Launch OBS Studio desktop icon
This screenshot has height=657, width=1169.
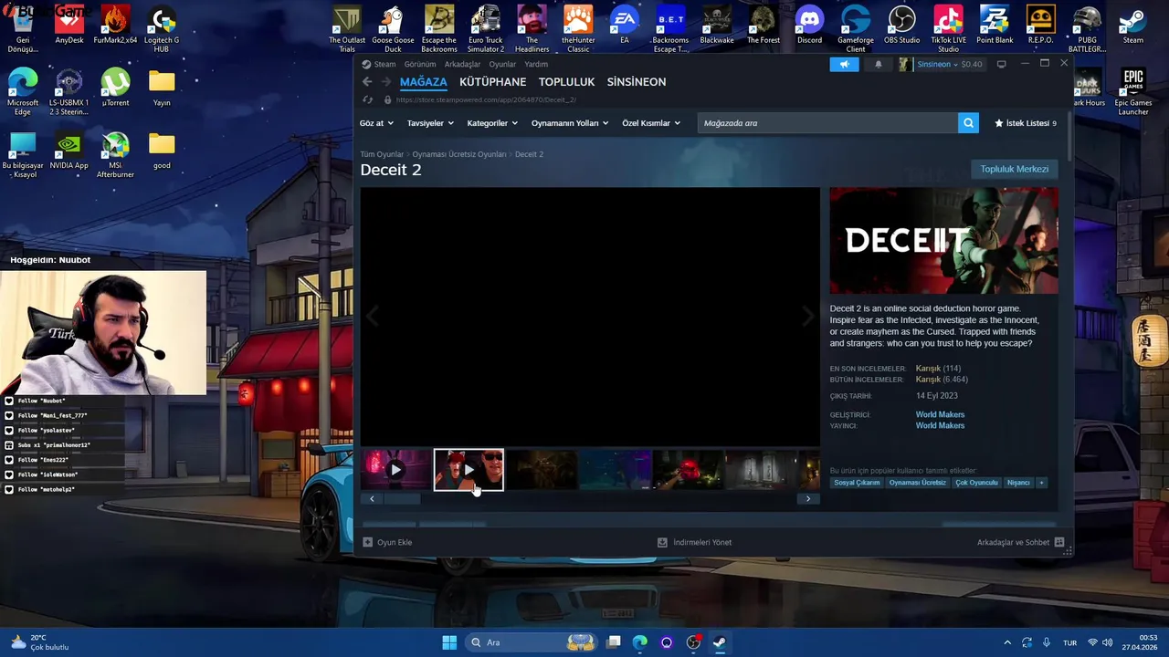[x=902, y=25]
